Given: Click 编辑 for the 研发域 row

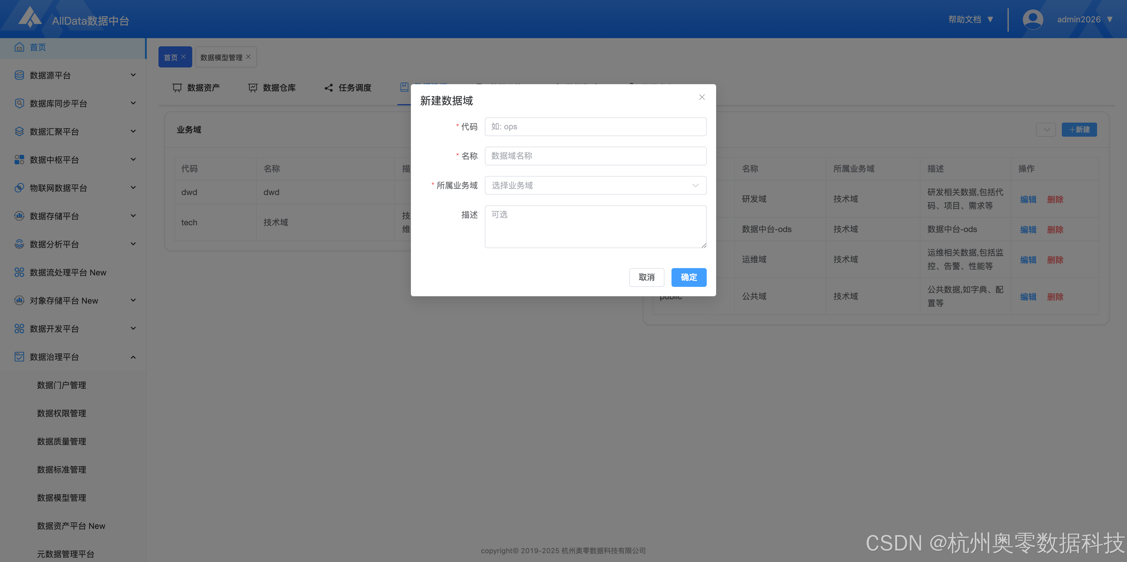Looking at the screenshot, I should tap(1028, 199).
